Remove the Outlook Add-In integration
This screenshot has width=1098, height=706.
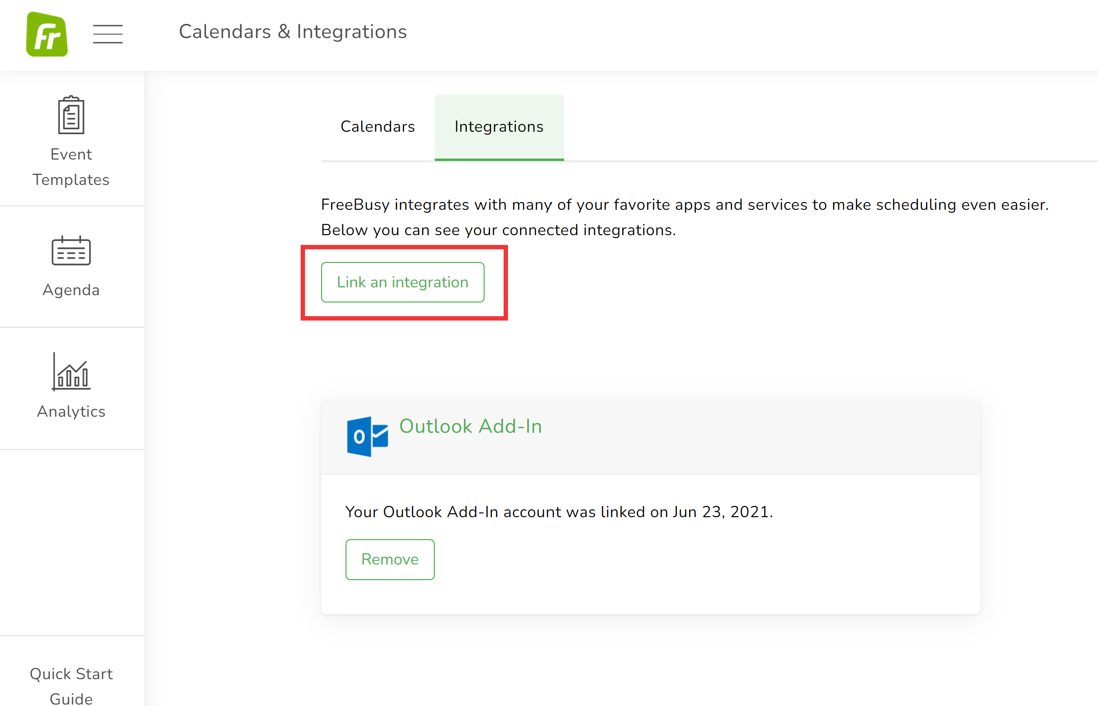coord(389,559)
